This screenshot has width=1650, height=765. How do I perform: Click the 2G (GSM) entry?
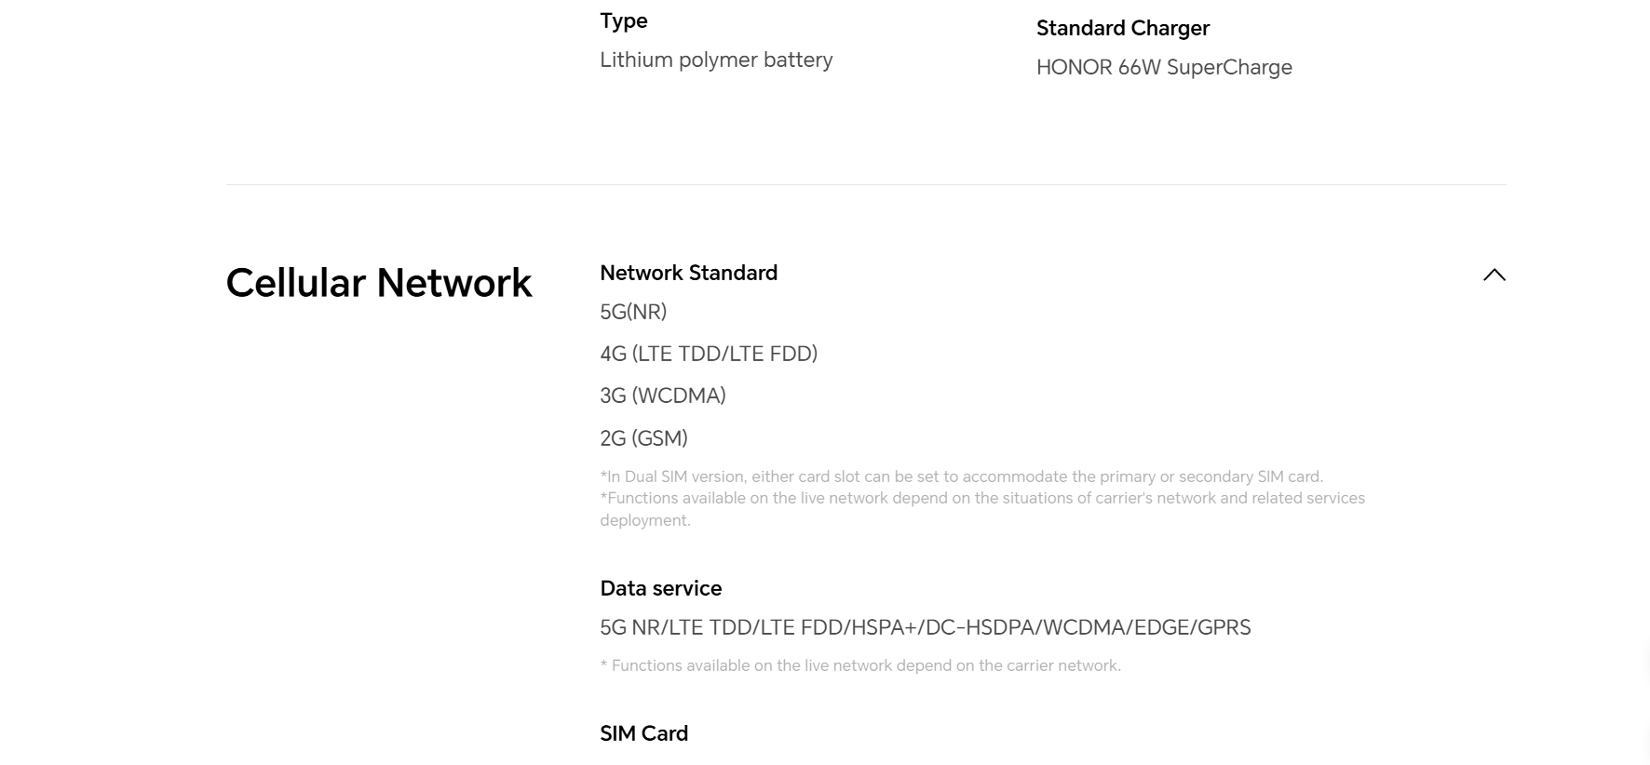[643, 438]
